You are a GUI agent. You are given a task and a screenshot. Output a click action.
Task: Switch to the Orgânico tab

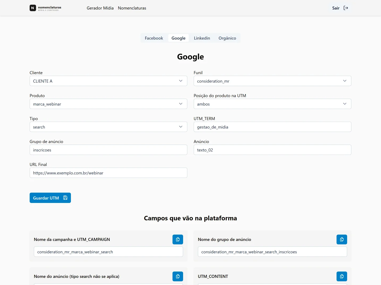pos(227,38)
